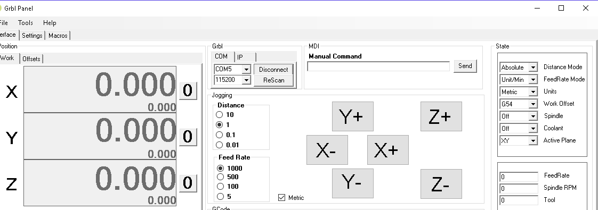
Task: Lower the Z axis with Z-
Action: (x=441, y=184)
